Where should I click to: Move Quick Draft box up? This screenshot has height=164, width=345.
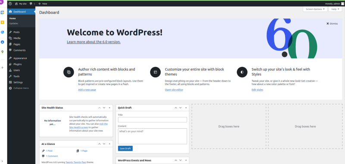tap(176, 107)
